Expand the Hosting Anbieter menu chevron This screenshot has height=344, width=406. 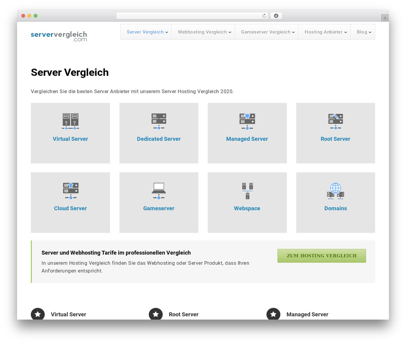(345, 32)
